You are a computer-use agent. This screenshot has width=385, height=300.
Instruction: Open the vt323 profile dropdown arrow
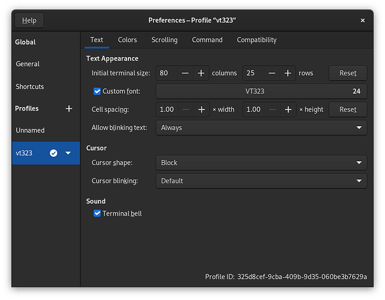[68, 153]
